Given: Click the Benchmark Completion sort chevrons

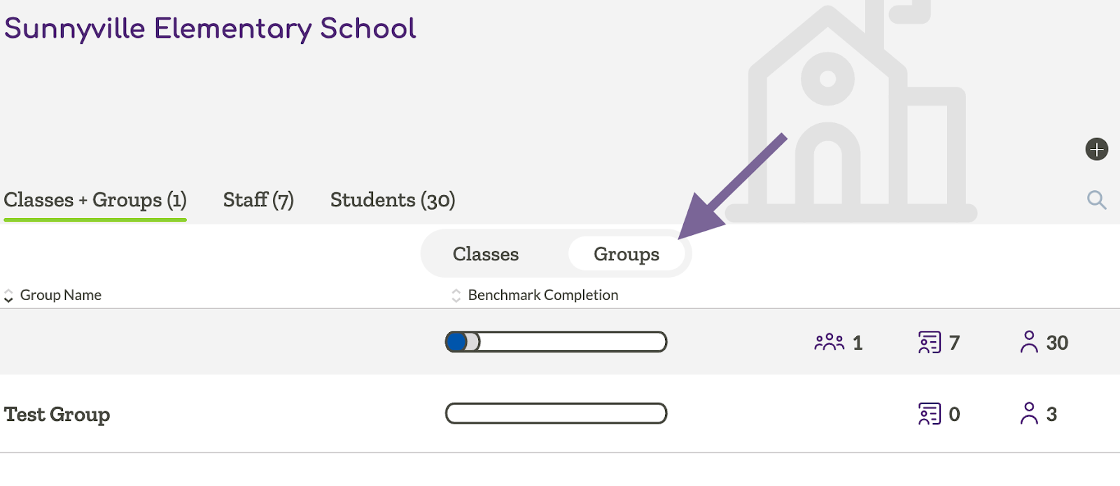Looking at the screenshot, I should [455, 294].
